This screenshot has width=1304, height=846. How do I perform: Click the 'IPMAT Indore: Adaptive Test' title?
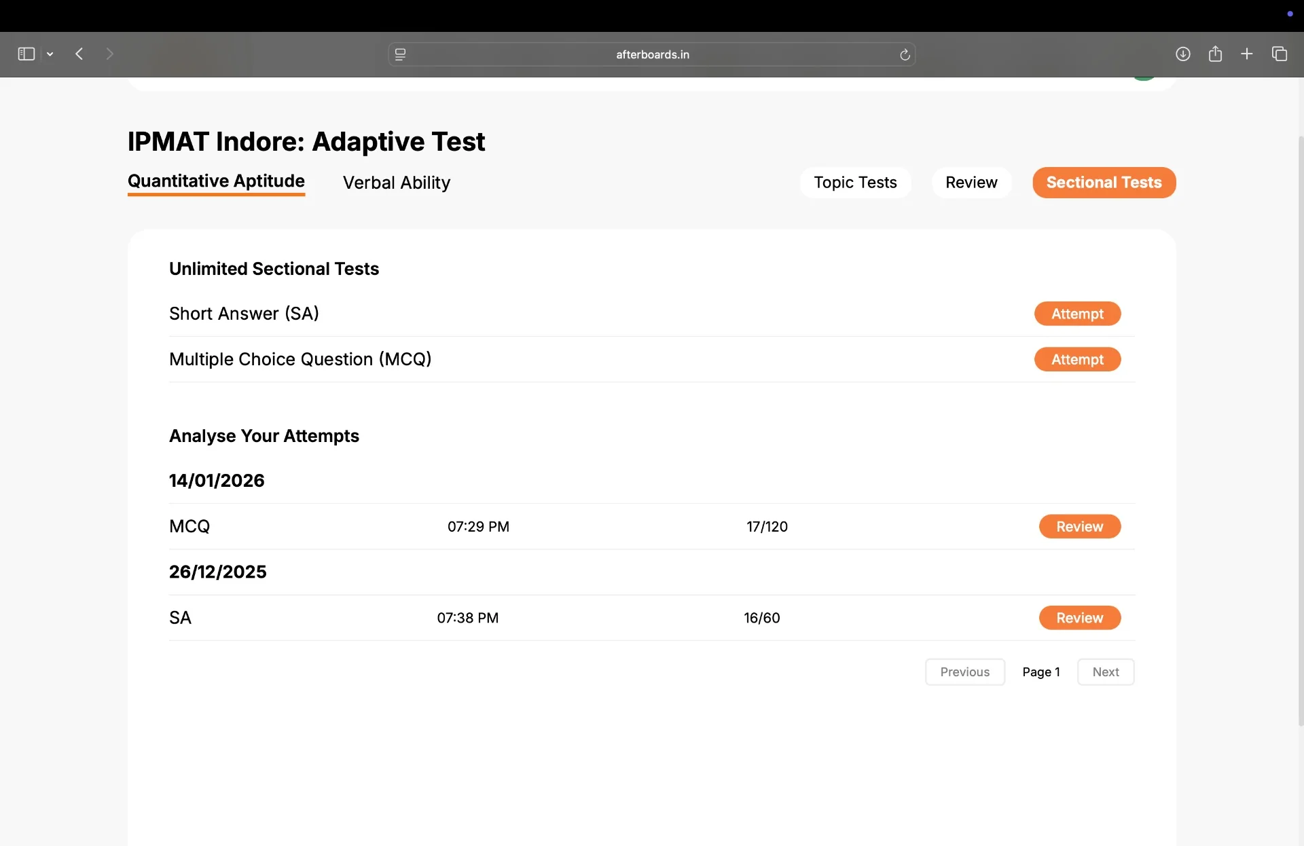pyautogui.click(x=306, y=141)
